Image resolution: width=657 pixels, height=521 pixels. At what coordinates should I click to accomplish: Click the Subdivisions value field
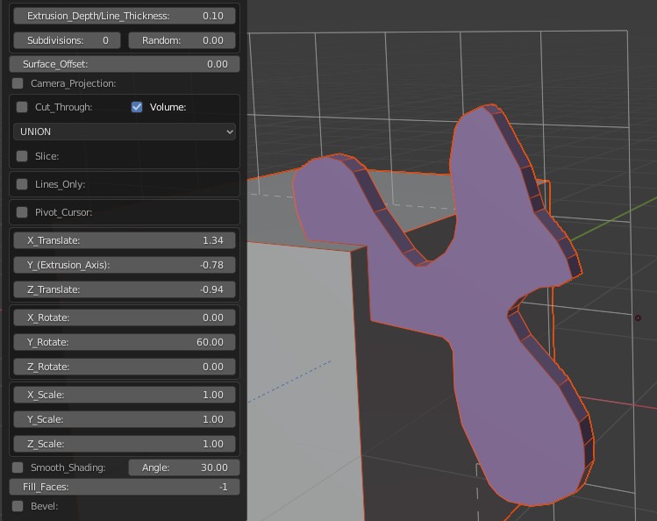(x=67, y=40)
